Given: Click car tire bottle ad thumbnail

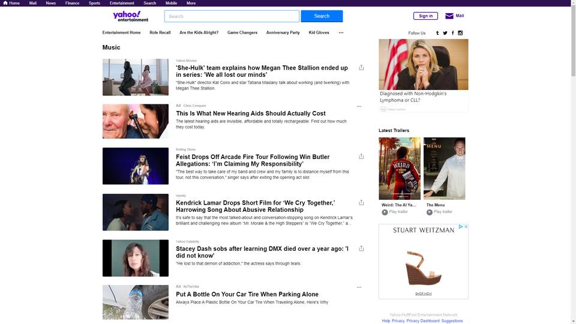Looking at the screenshot, I should coord(136,302).
